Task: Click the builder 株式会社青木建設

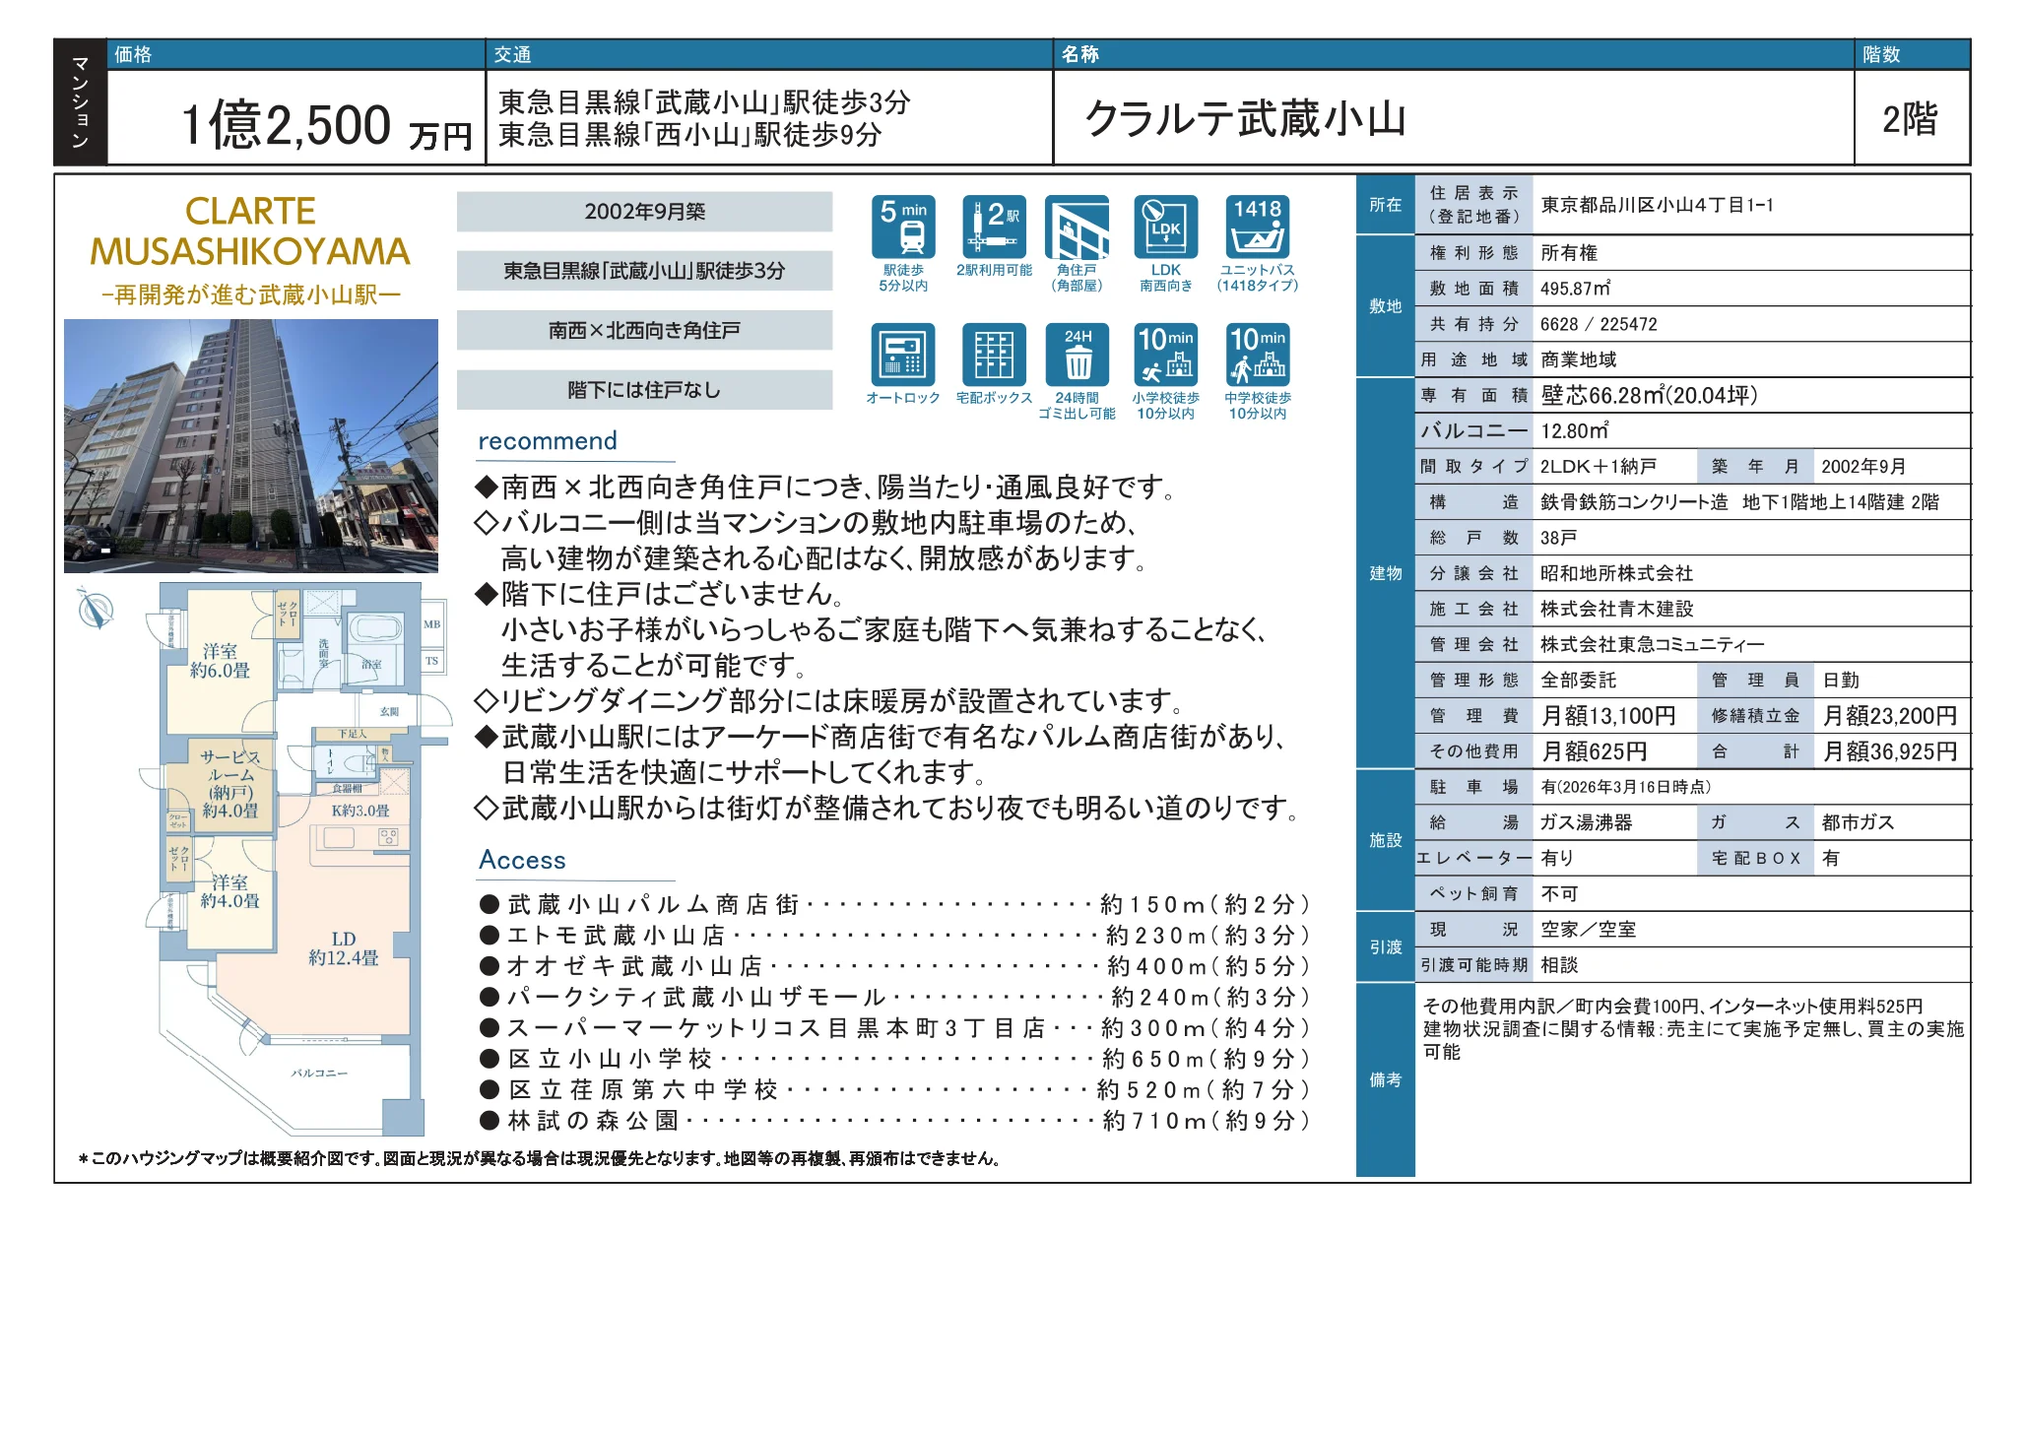Action: click(x=1616, y=609)
